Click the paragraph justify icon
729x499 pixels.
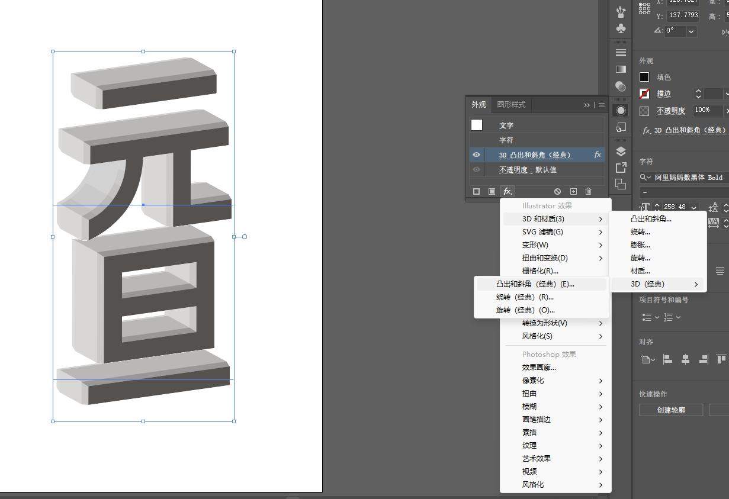click(720, 271)
